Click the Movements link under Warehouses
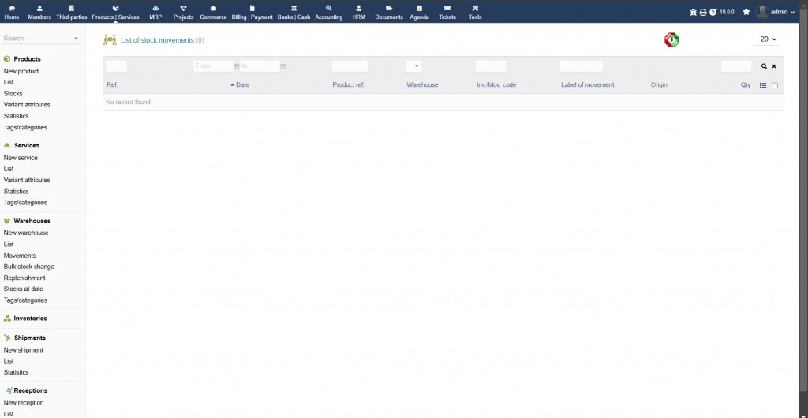The image size is (808, 418). coord(20,256)
